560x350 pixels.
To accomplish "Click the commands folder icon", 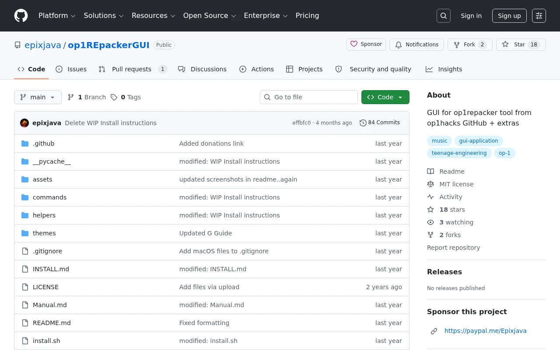I will click(x=25, y=197).
